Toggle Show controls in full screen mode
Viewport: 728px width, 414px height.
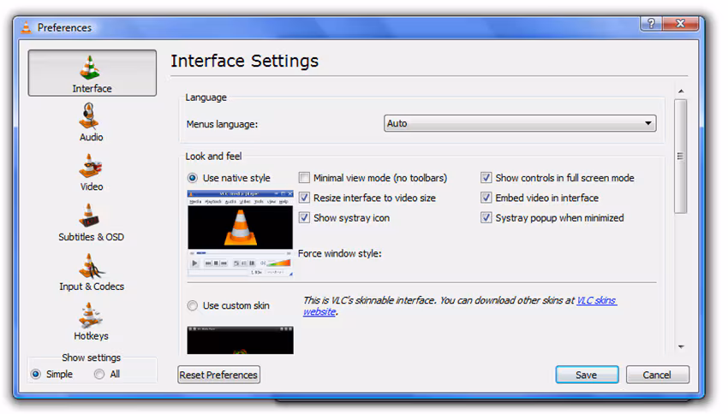coord(486,178)
